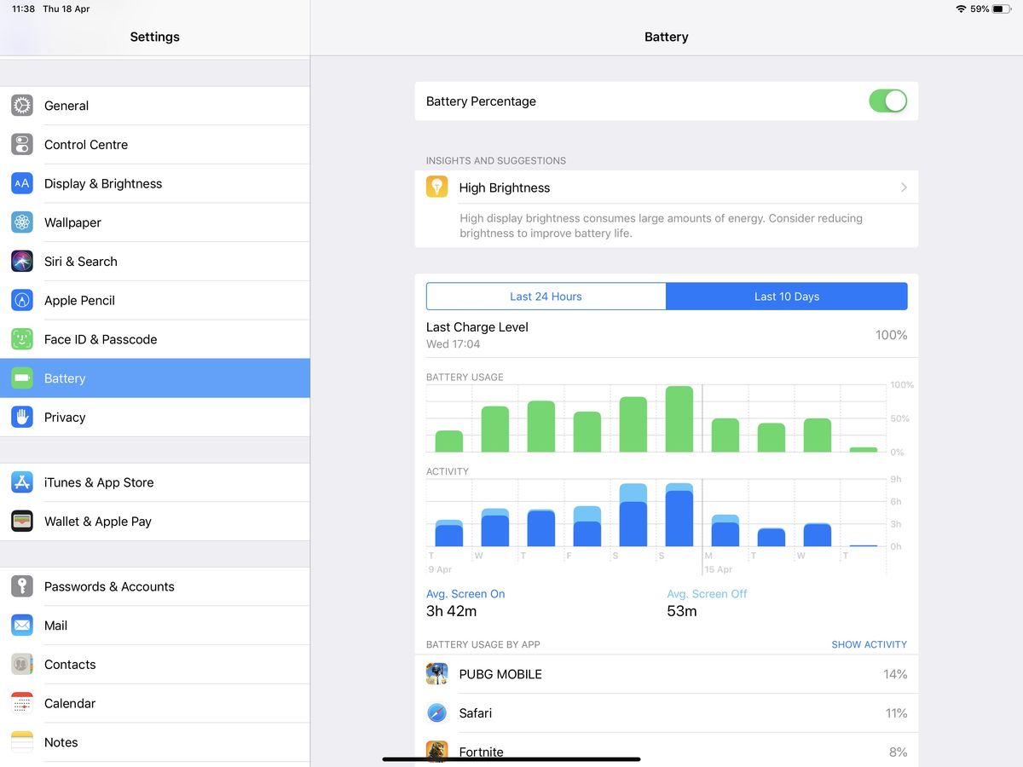Expand the High Brightness suggestion
The width and height of the screenshot is (1023, 767).
click(x=665, y=187)
